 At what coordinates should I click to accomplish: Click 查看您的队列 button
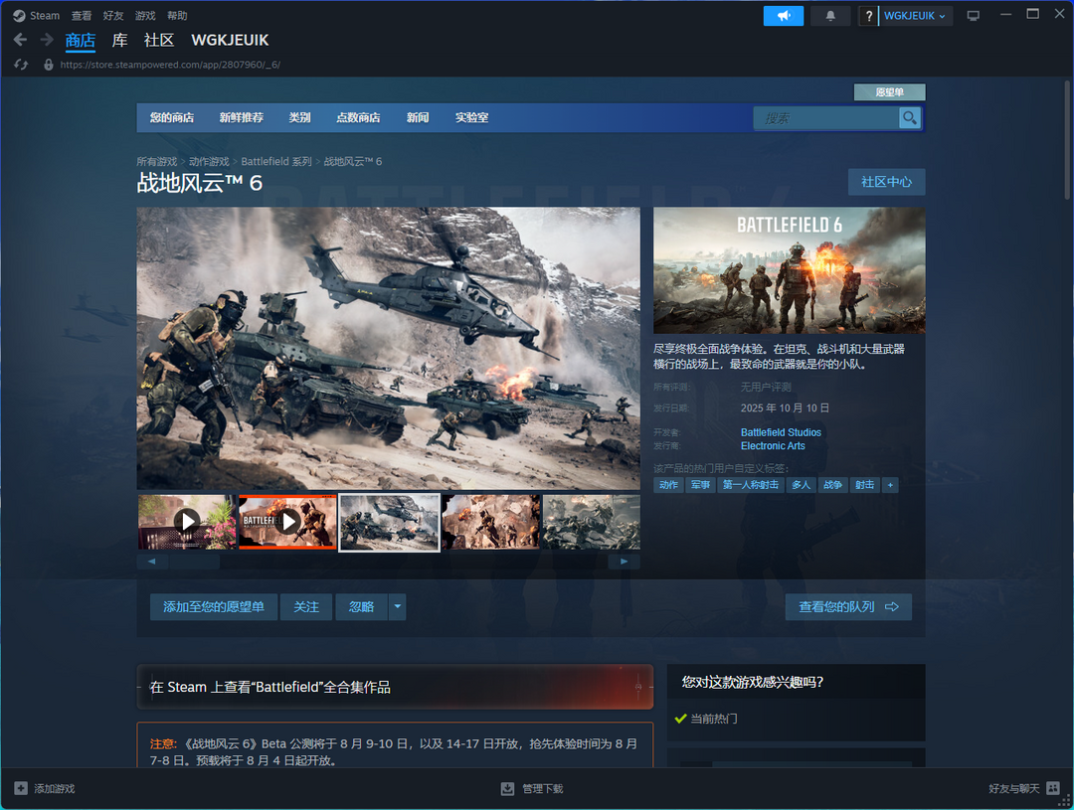(x=848, y=606)
